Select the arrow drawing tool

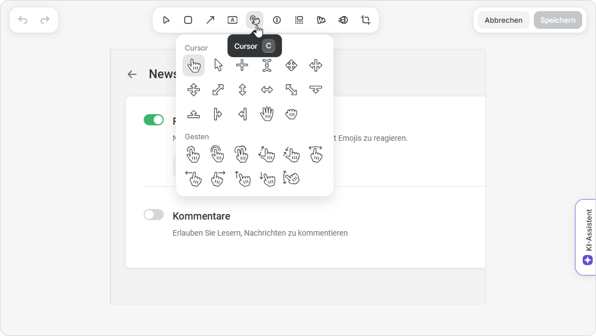(x=210, y=20)
